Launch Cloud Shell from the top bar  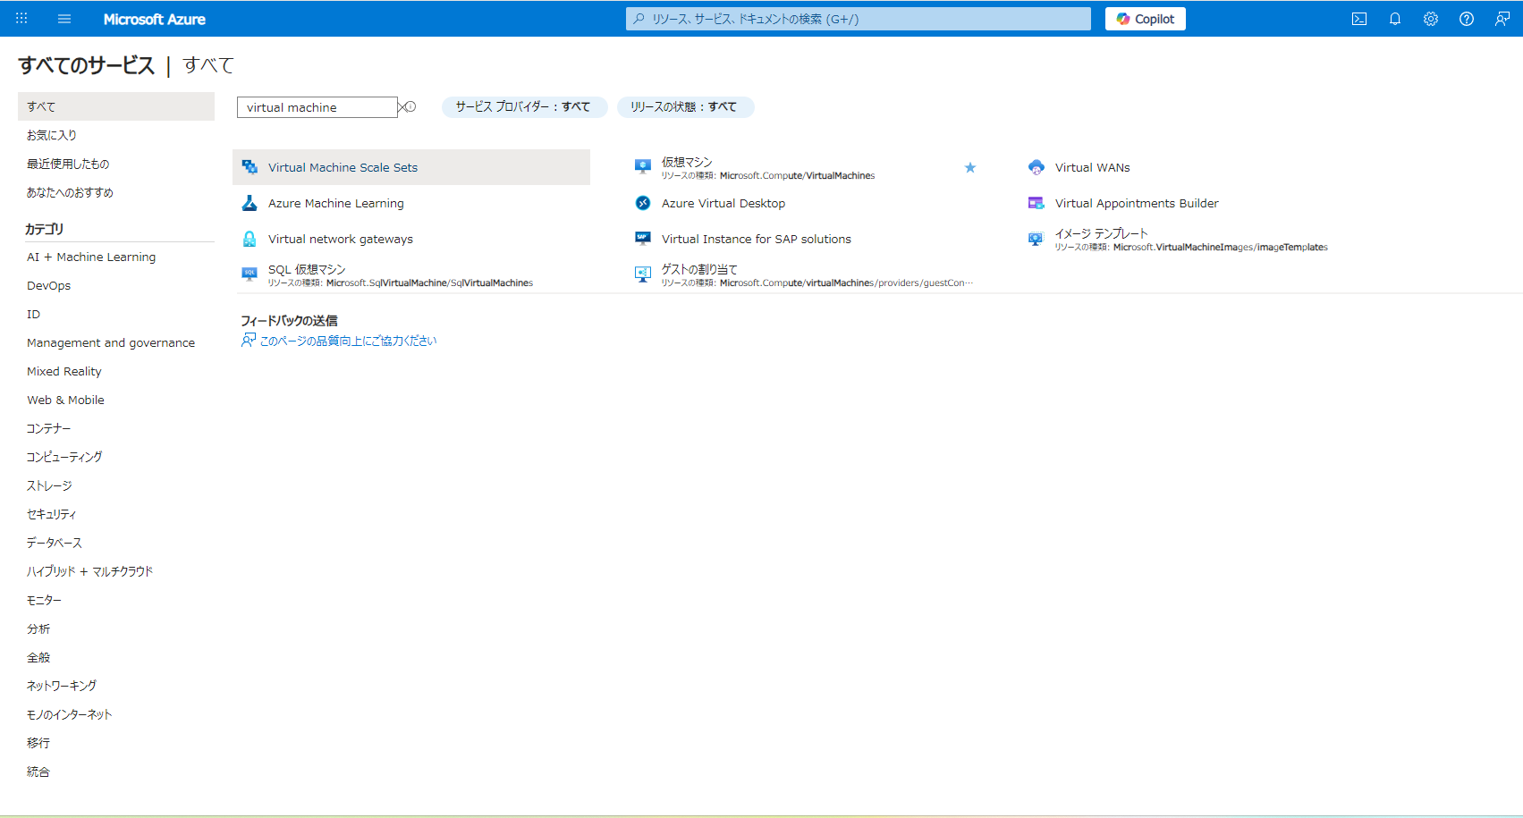[1359, 19]
